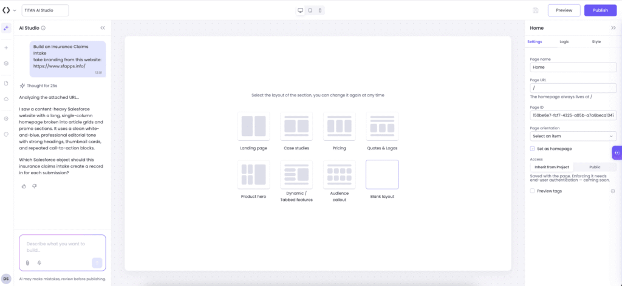
Task: Open the Preview tags gear settings
Action: [x=612, y=191]
